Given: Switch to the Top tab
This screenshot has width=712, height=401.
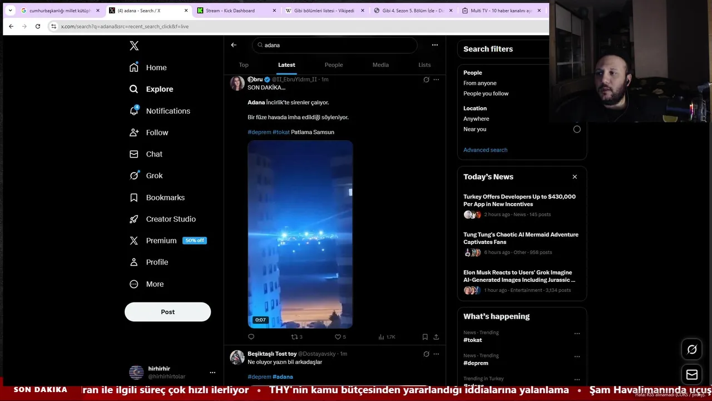Looking at the screenshot, I should (244, 65).
